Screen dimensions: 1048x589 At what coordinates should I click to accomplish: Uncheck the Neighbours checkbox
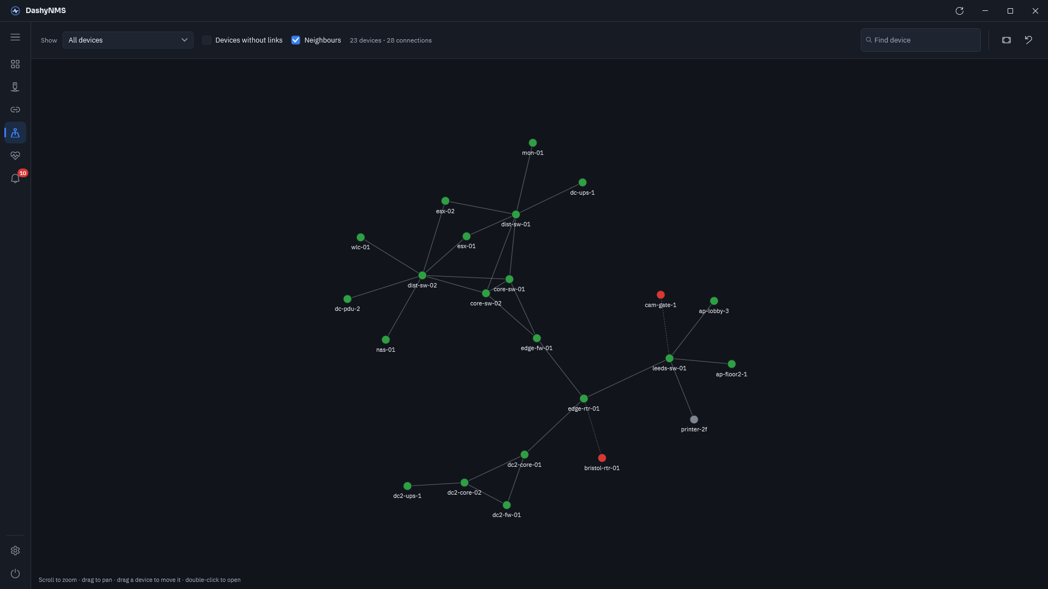point(296,40)
